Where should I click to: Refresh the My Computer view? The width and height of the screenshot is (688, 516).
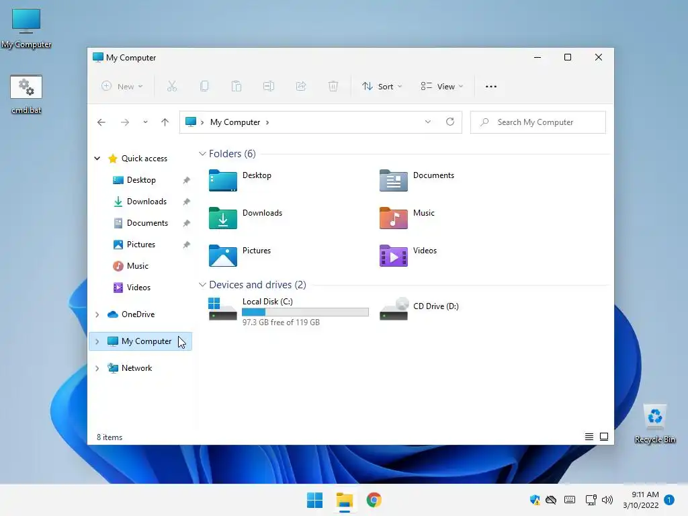coord(450,122)
